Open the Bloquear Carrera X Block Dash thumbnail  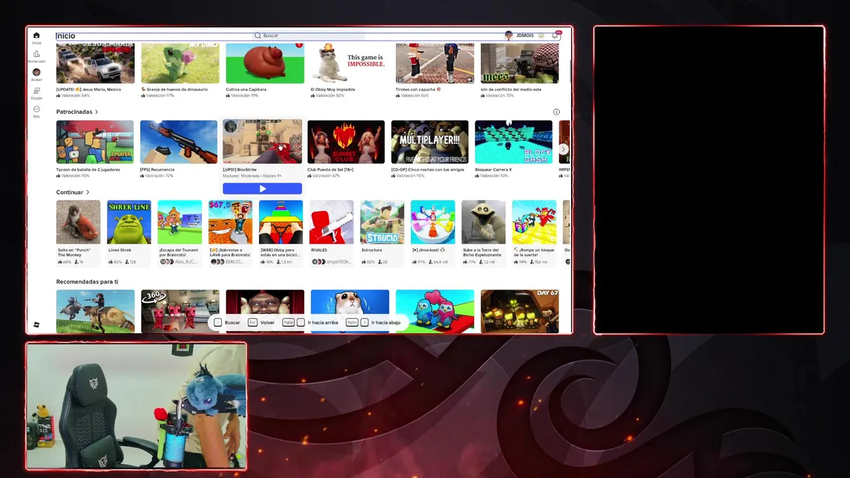tap(513, 141)
